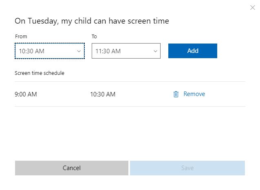Click the blue Add button
This screenshot has width=260, height=190.
coord(192,51)
